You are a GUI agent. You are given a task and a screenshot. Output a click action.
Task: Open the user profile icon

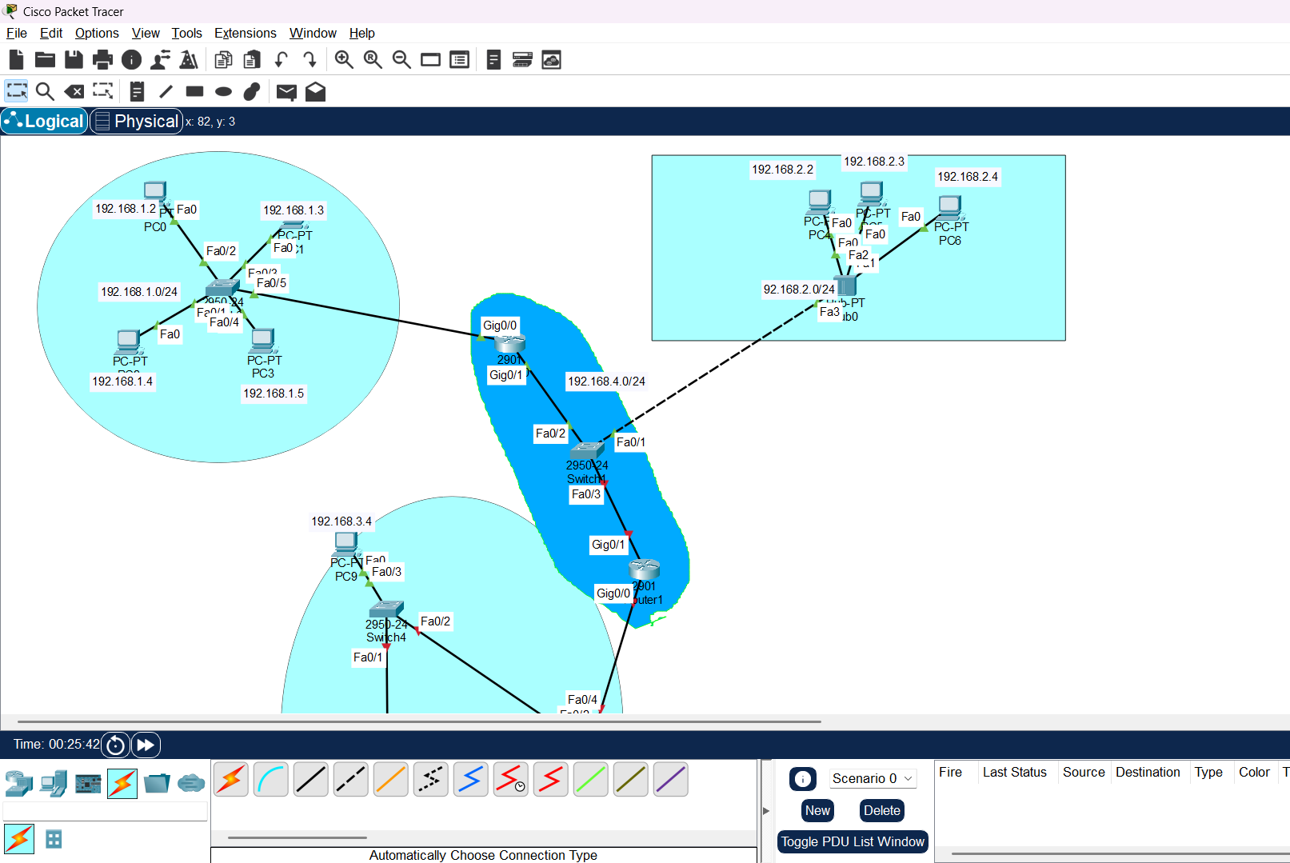[160, 60]
